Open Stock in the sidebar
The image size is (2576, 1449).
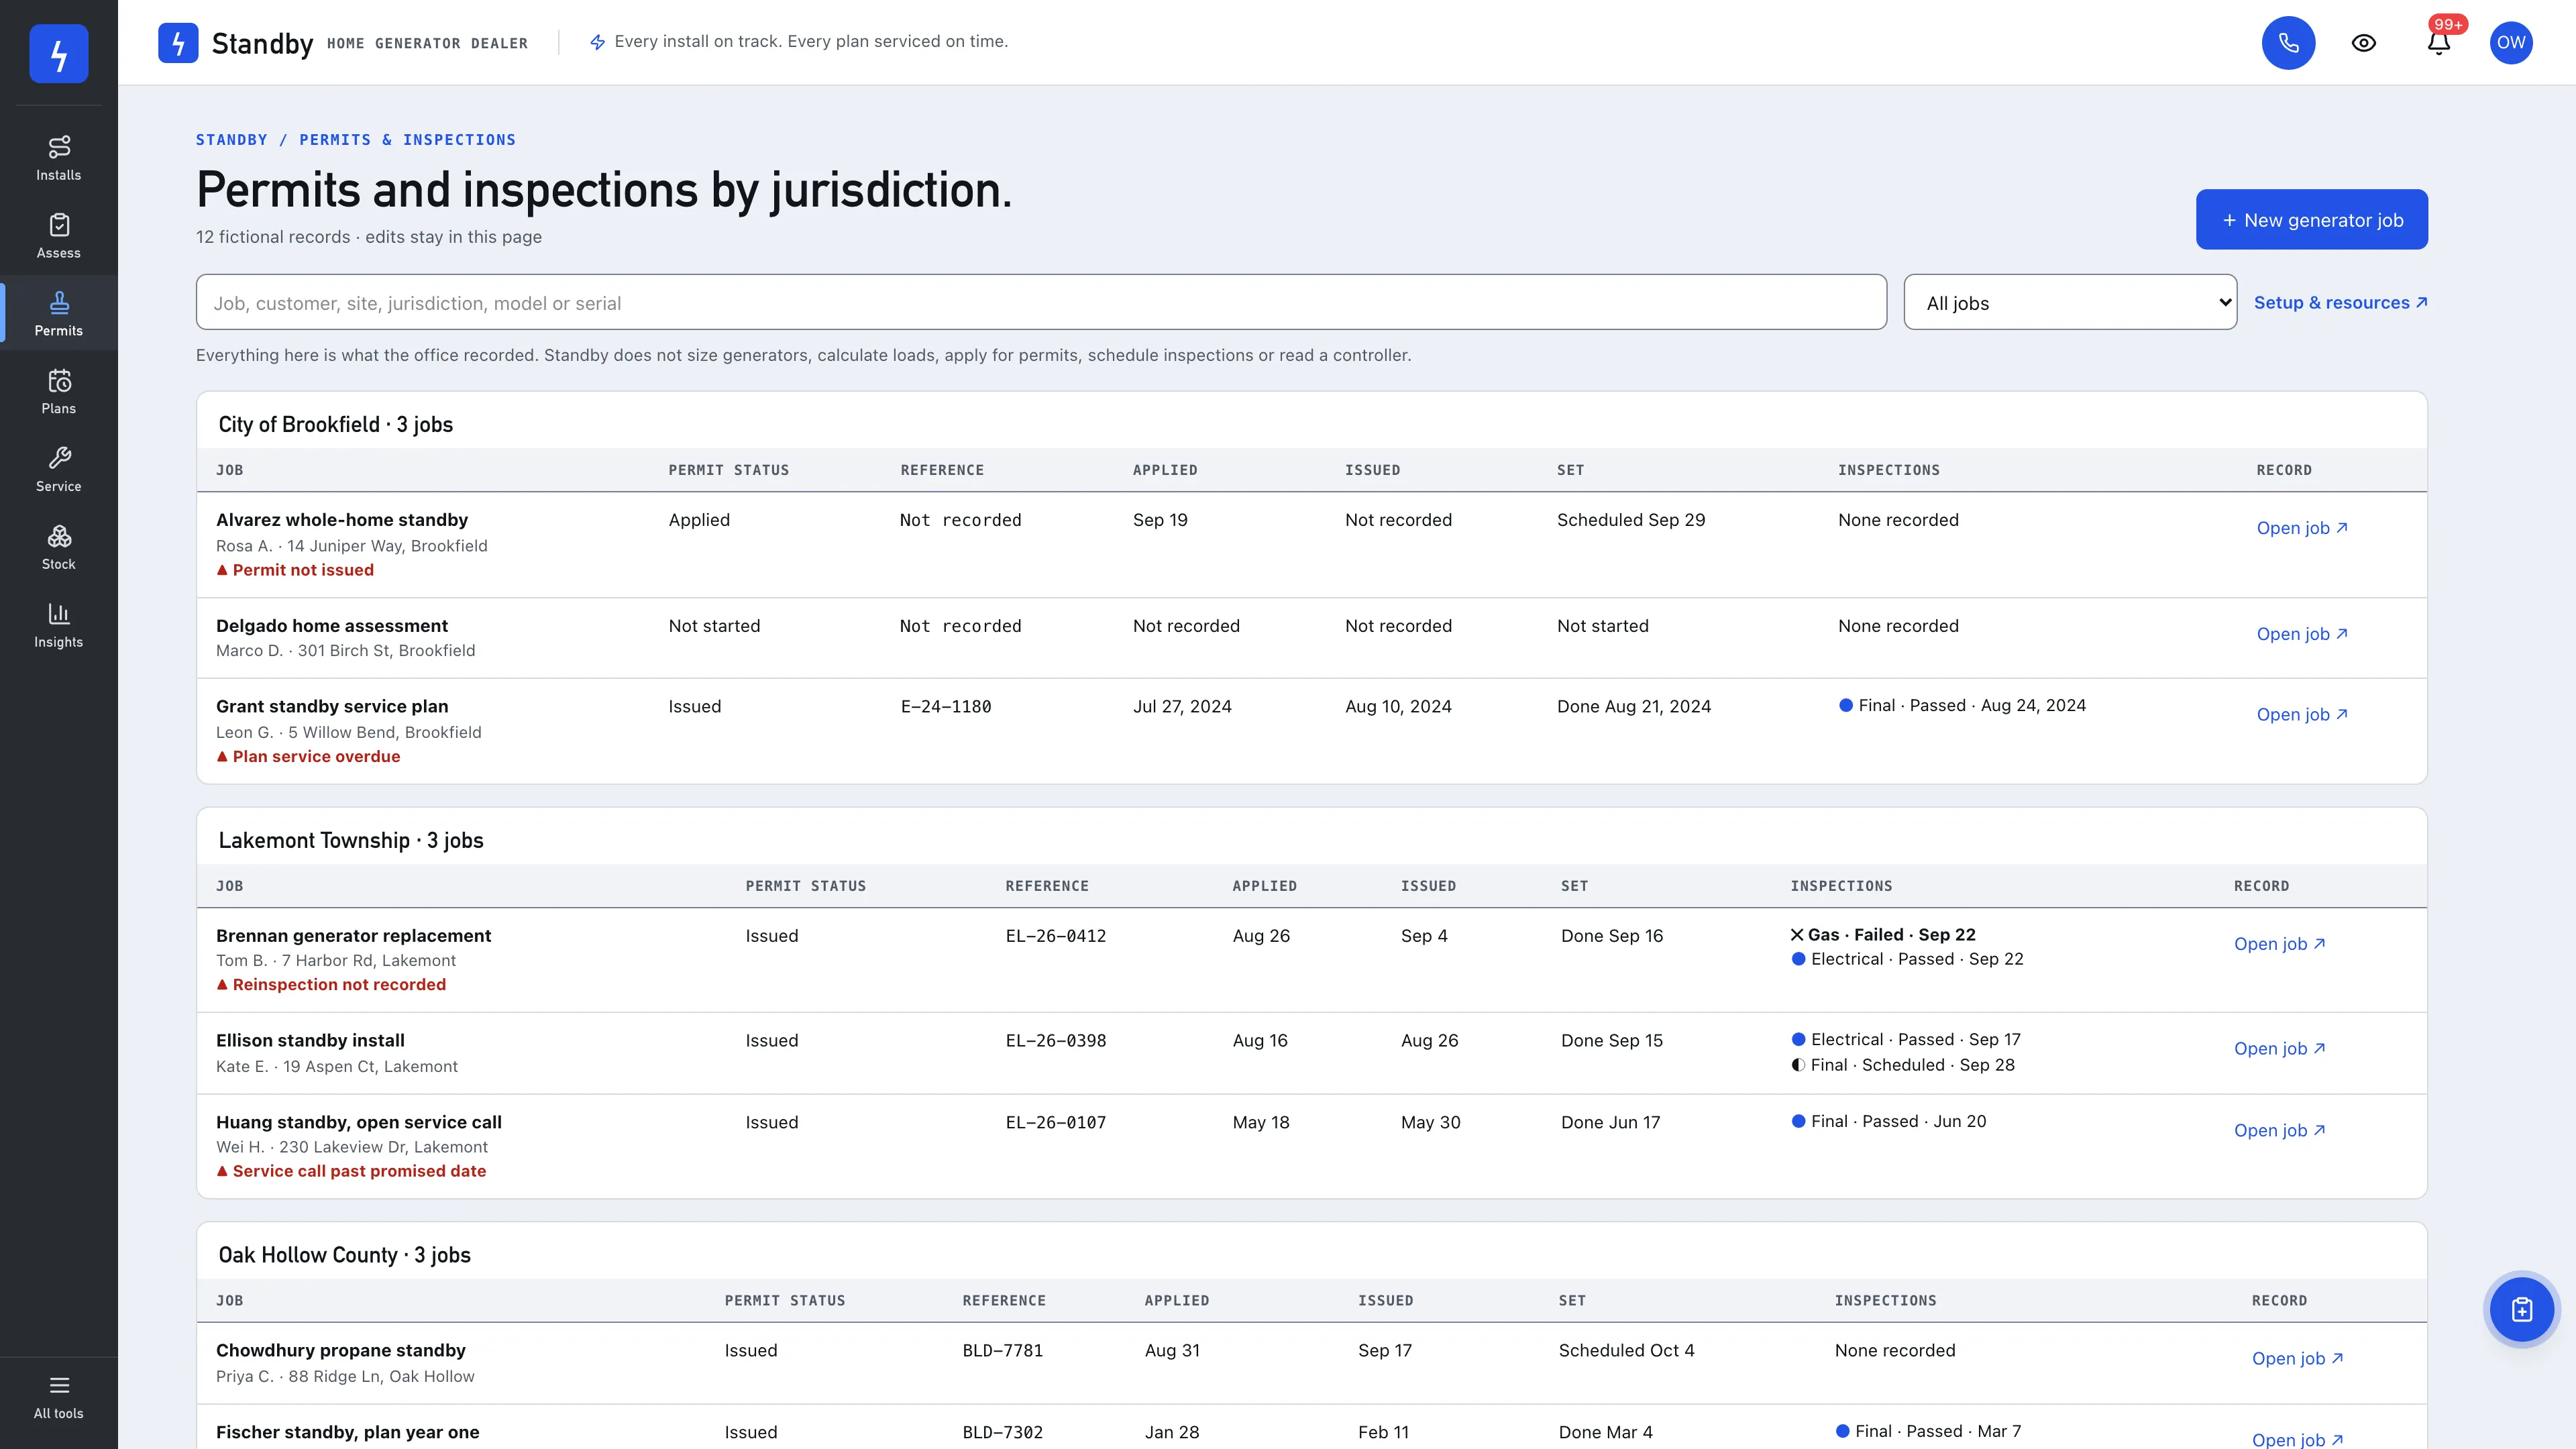59,547
